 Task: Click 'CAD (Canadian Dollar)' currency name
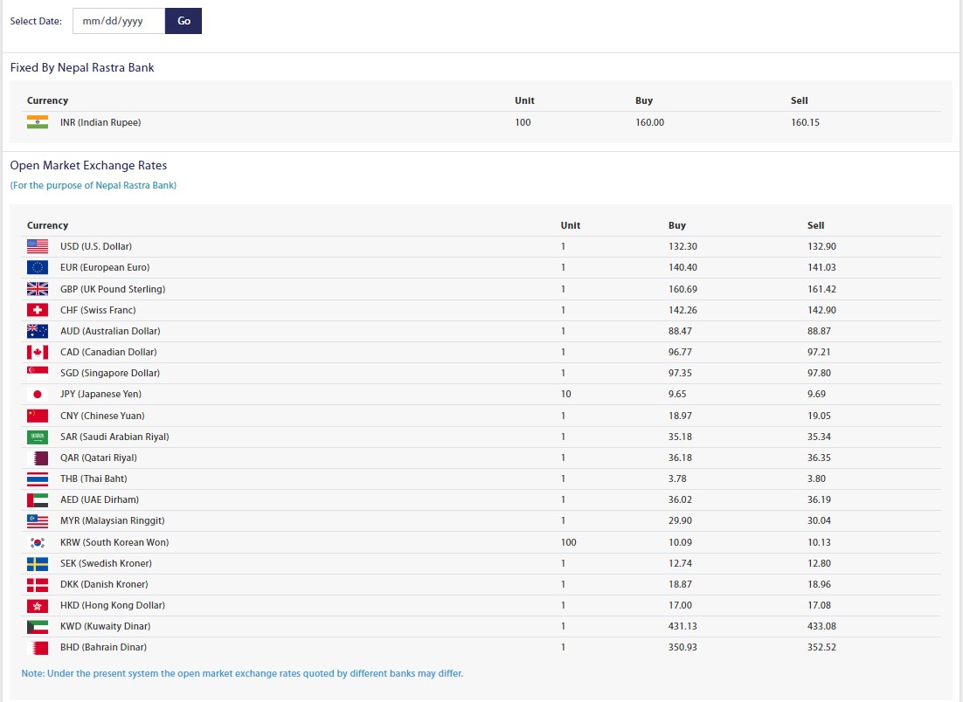click(x=108, y=352)
